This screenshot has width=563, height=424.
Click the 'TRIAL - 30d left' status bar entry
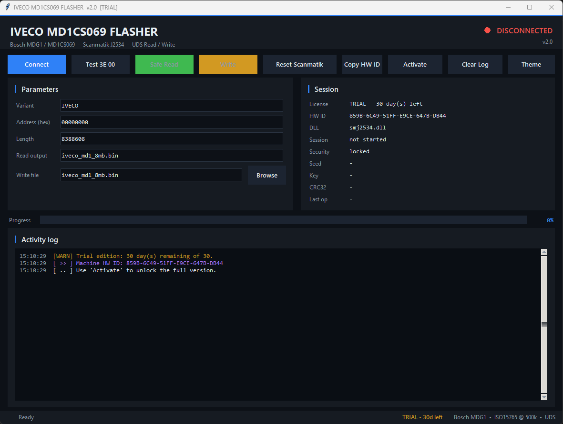click(x=422, y=417)
